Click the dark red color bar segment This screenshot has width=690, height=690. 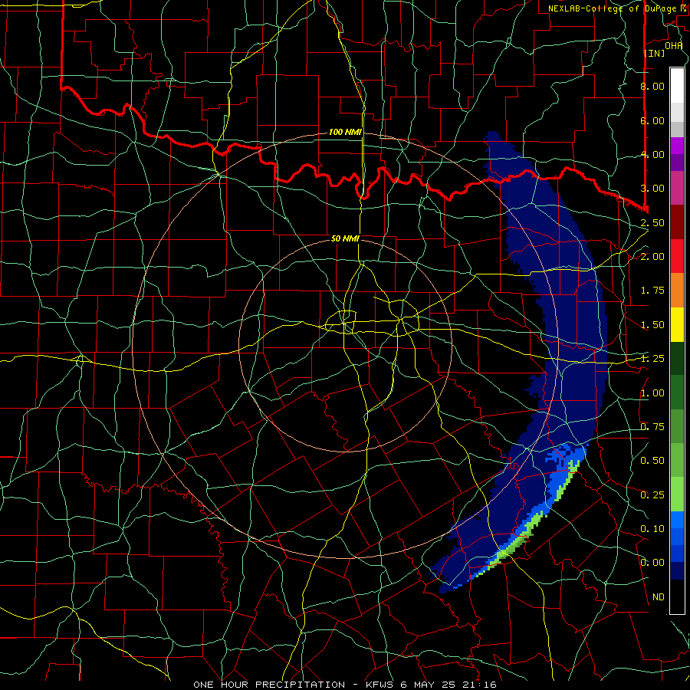[x=677, y=222]
